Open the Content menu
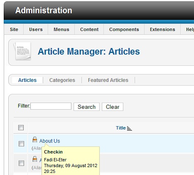Image resolution: width=194 pixels, height=175 pixels. coord(89,29)
